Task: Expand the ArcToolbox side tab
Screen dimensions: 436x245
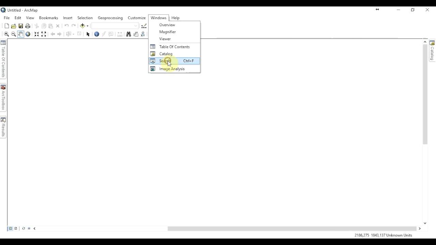Action: point(3,98)
